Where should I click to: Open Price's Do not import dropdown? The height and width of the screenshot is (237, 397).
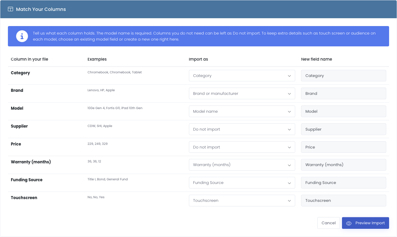pyautogui.click(x=242, y=147)
